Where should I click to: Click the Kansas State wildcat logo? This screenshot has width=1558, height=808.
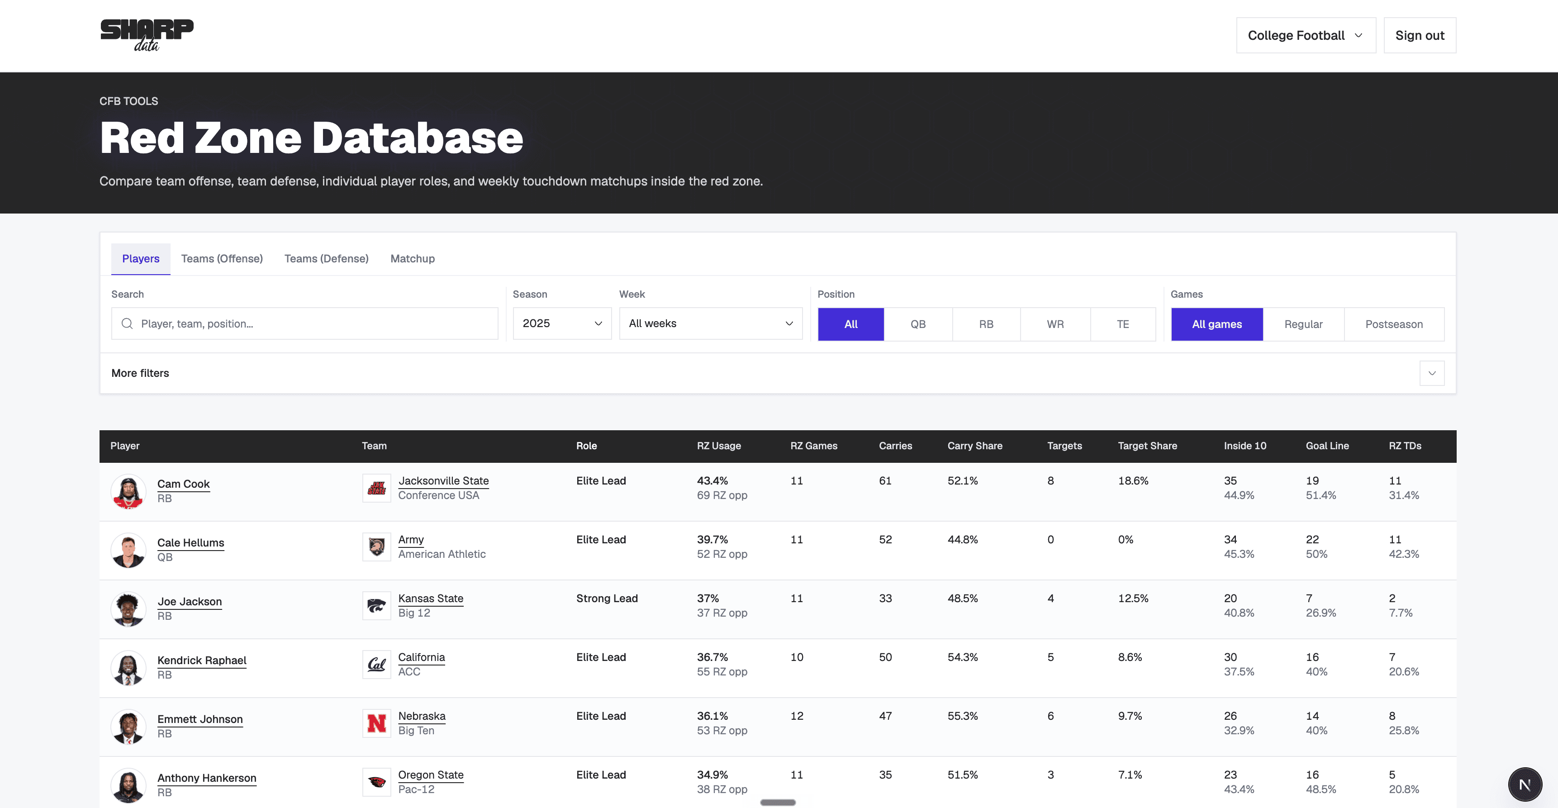pyautogui.click(x=377, y=605)
